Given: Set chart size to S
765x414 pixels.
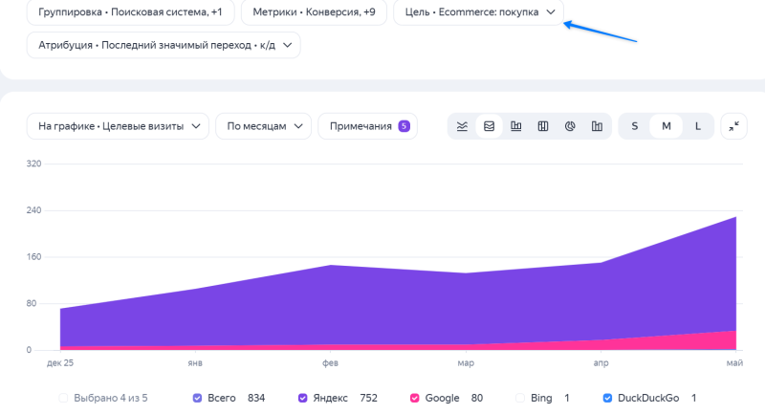Looking at the screenshot, I should [x=634, y=126].
